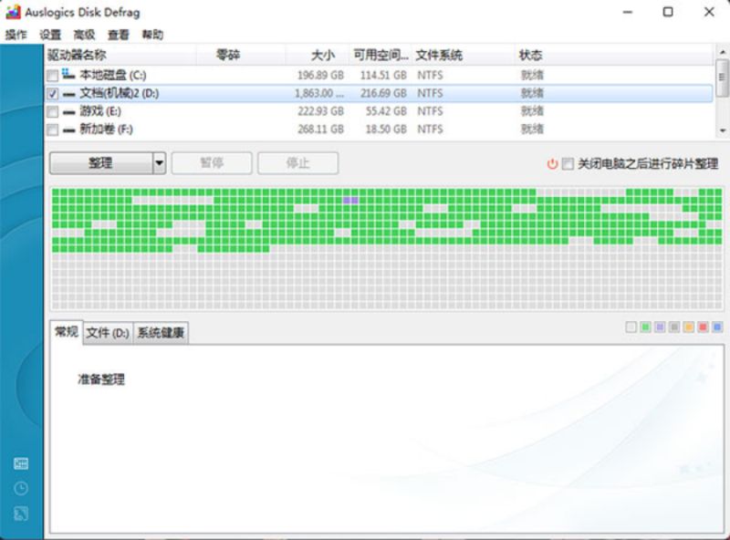The image size is (730, 540).
Task: Minimize the Disk Defrag window
Action: coord(628,12)
